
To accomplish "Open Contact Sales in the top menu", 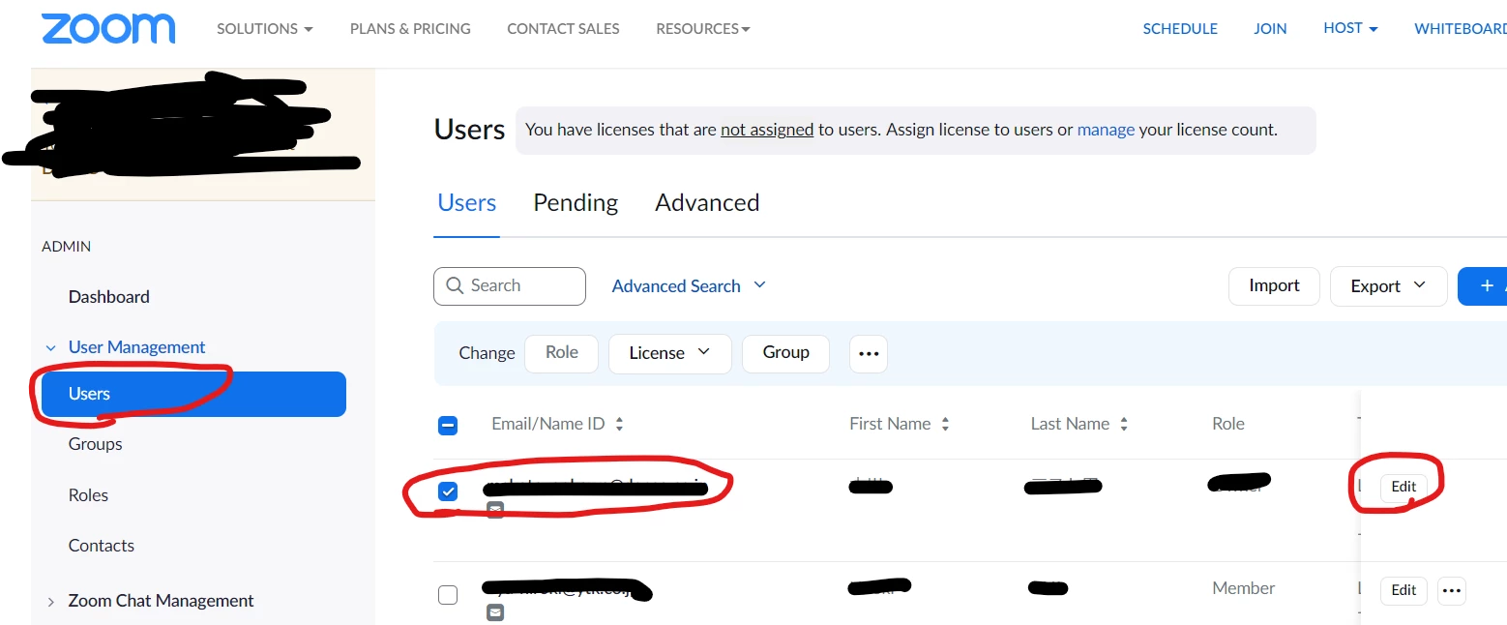I will tap(563, 29).
